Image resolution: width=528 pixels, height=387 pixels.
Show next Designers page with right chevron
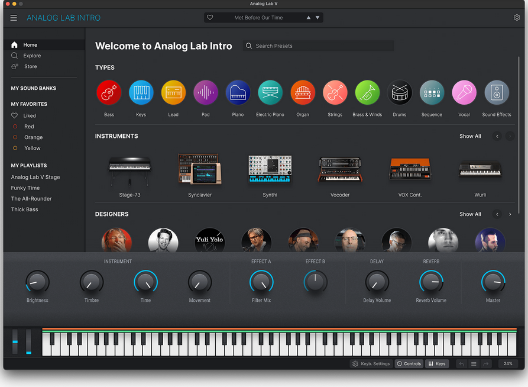[510, 214]
